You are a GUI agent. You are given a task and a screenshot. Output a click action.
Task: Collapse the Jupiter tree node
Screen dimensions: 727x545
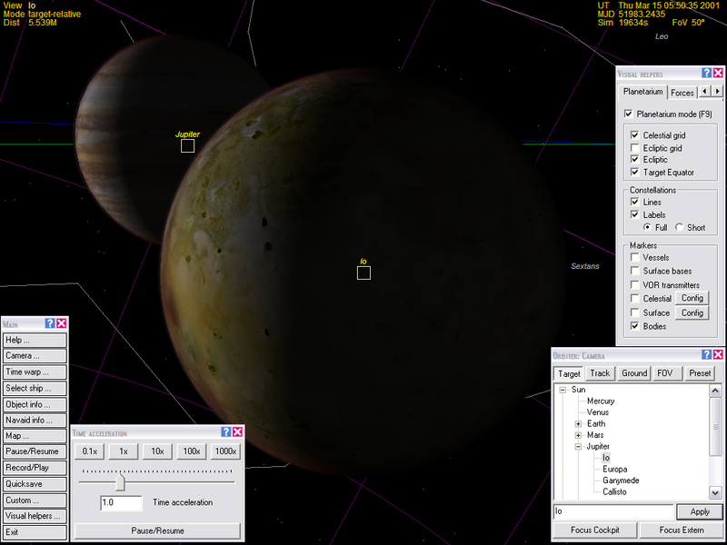point(578,447)
